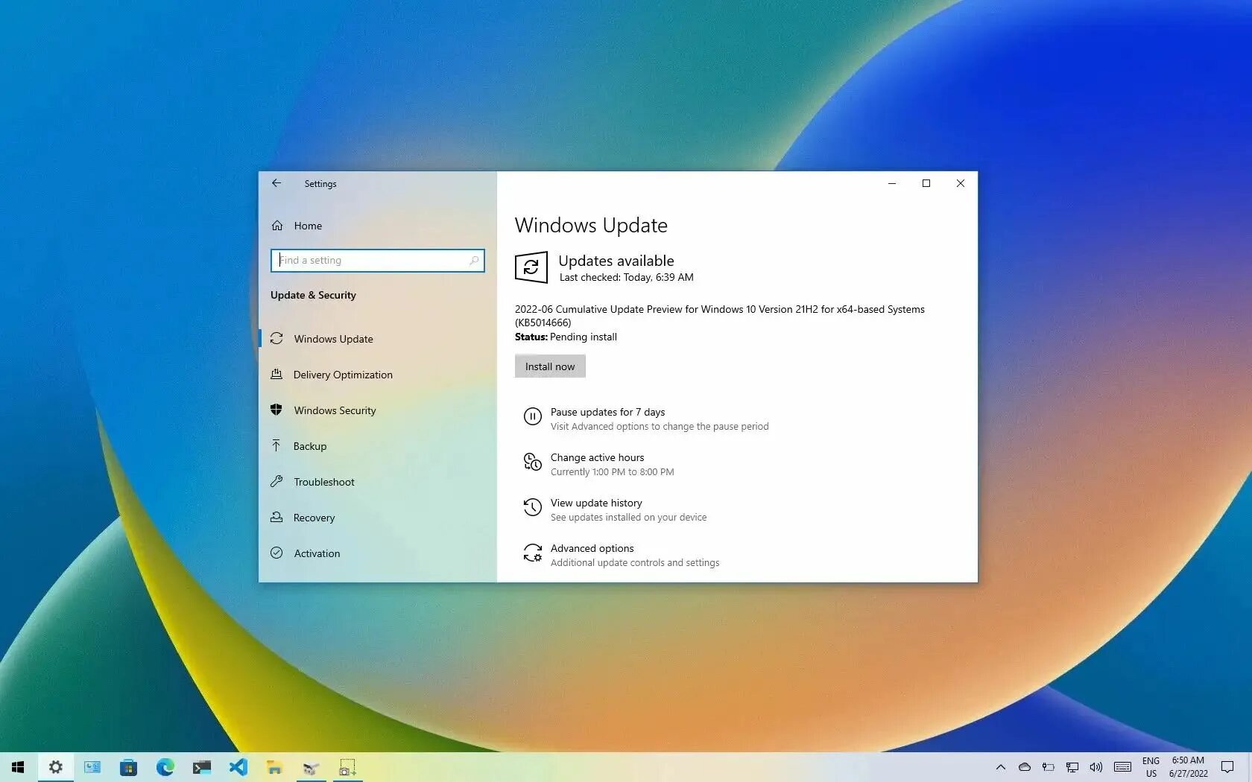The width and height of the screenshot is (1252, 782).
Task: Click the 'Status: Pending install' text
Action: pyautogui.click(x=566, y=337)
